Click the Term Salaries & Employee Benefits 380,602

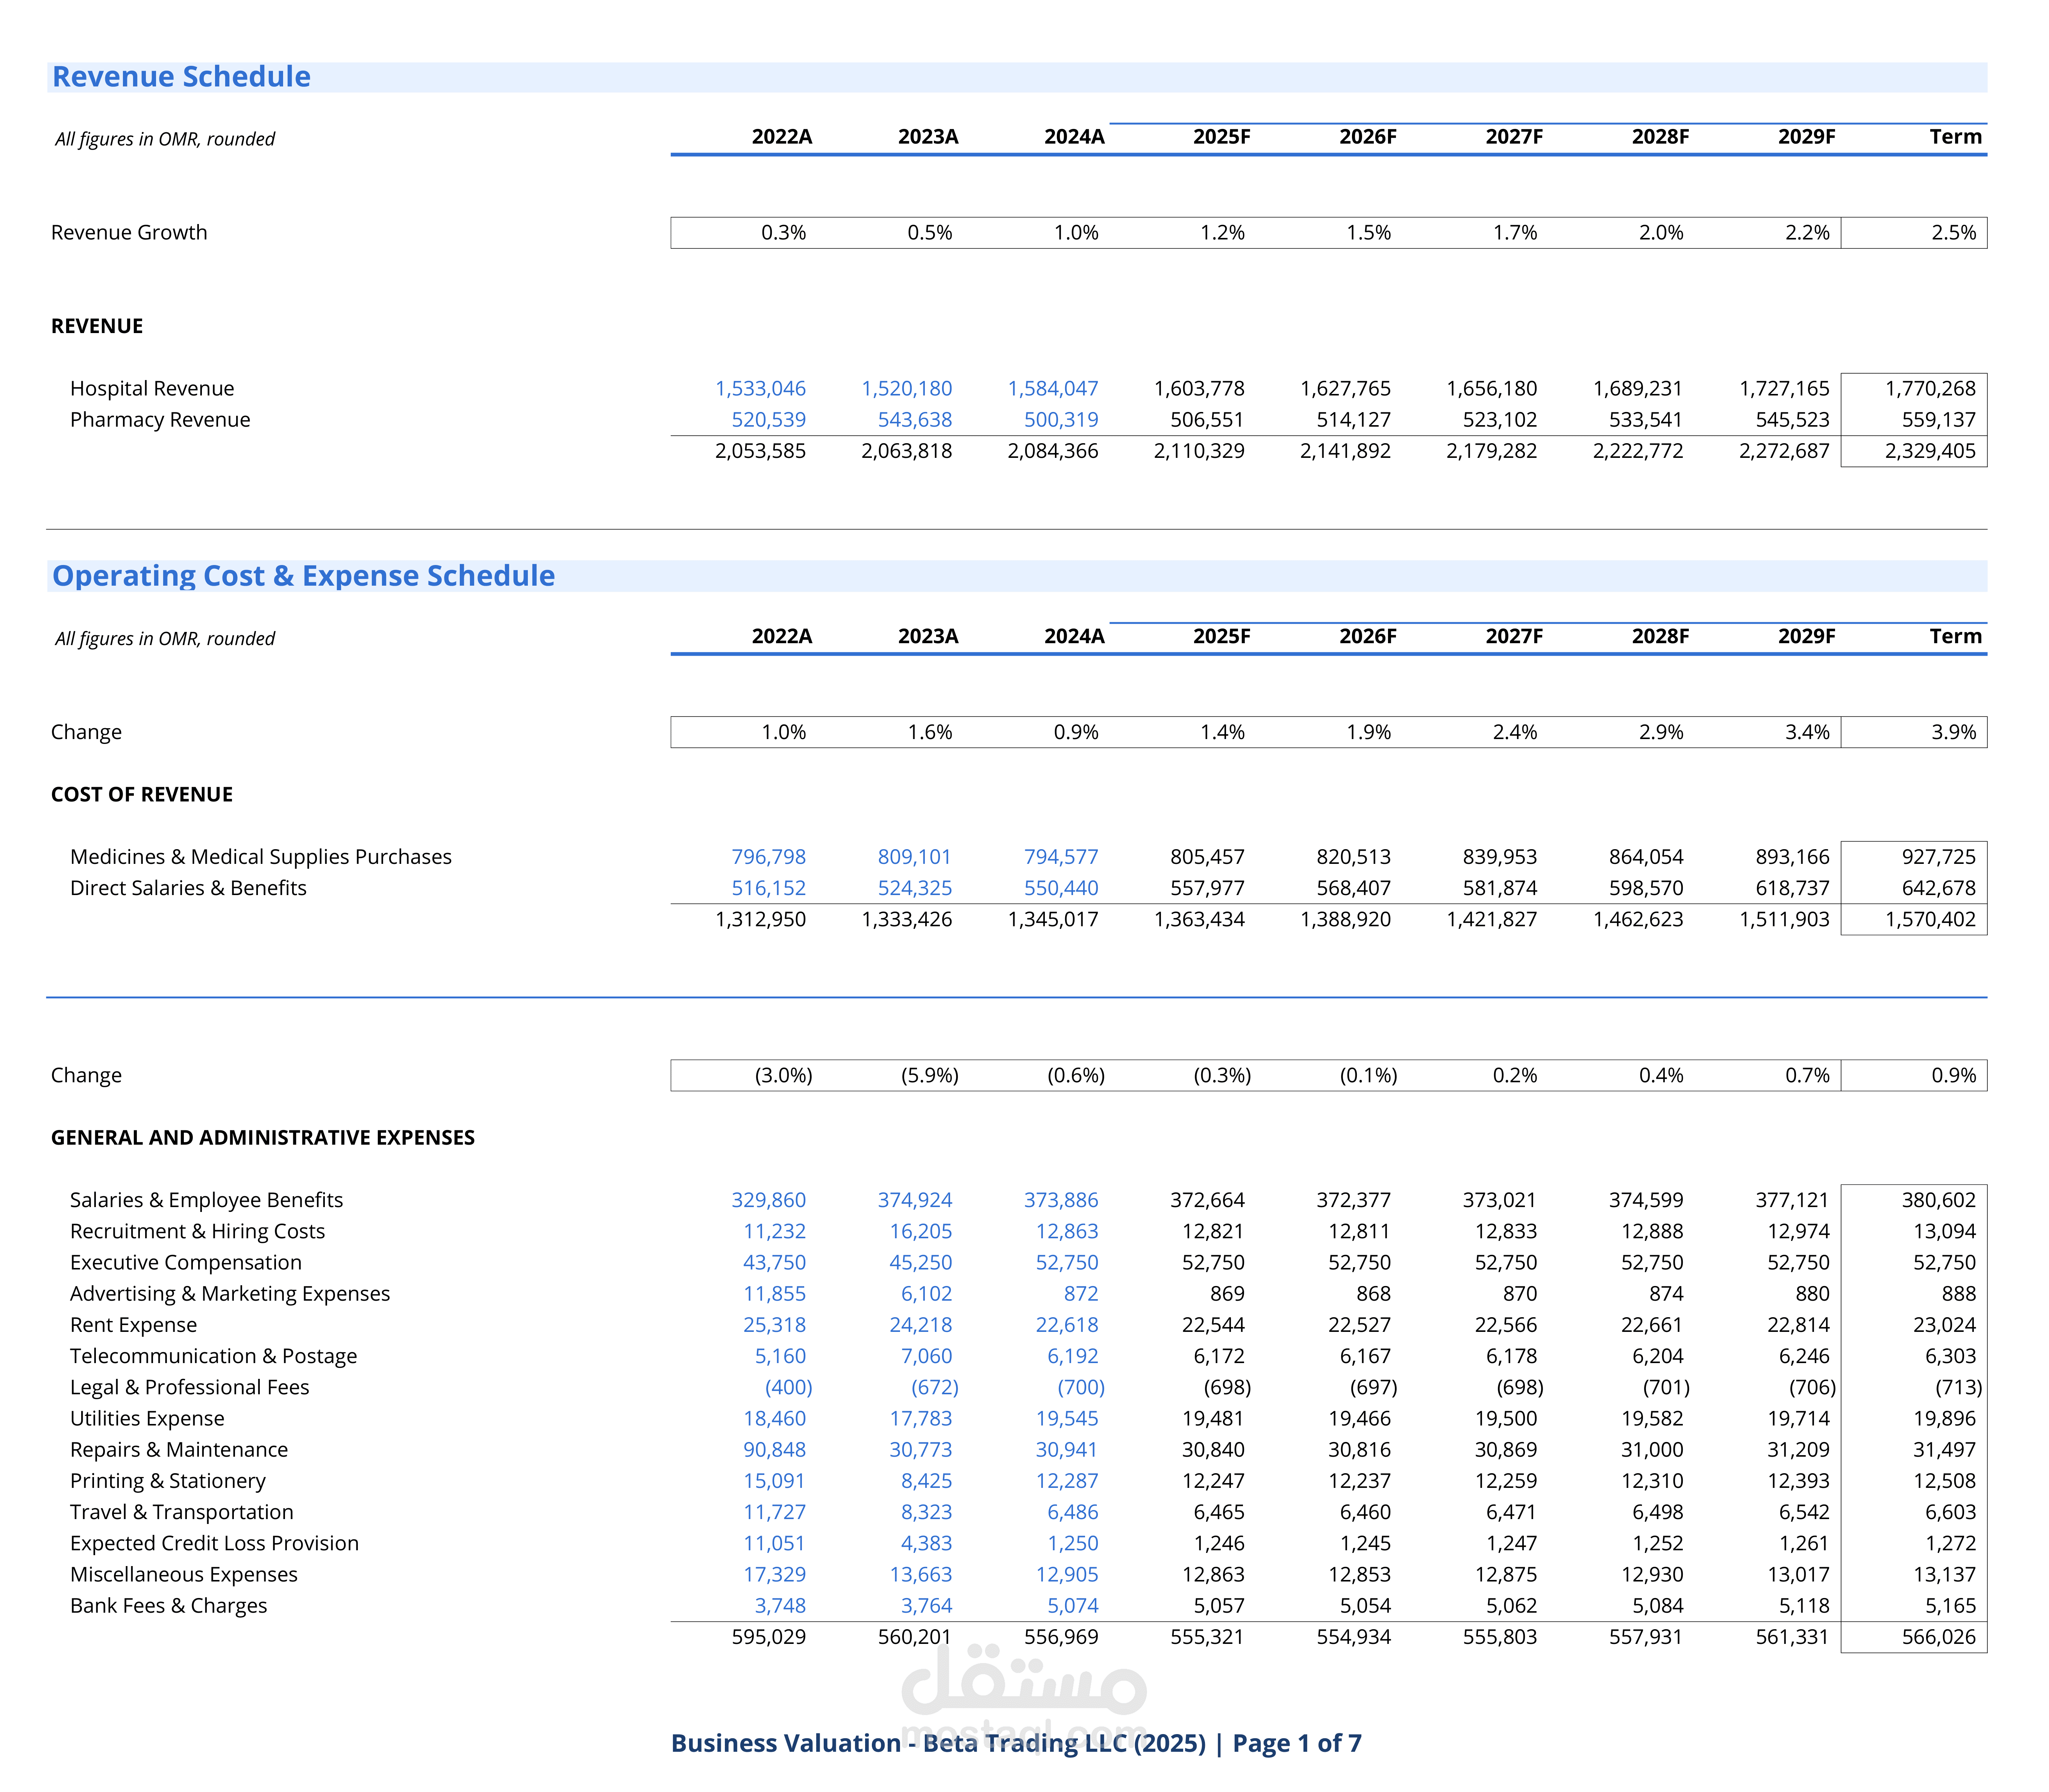(1938, 1200)
